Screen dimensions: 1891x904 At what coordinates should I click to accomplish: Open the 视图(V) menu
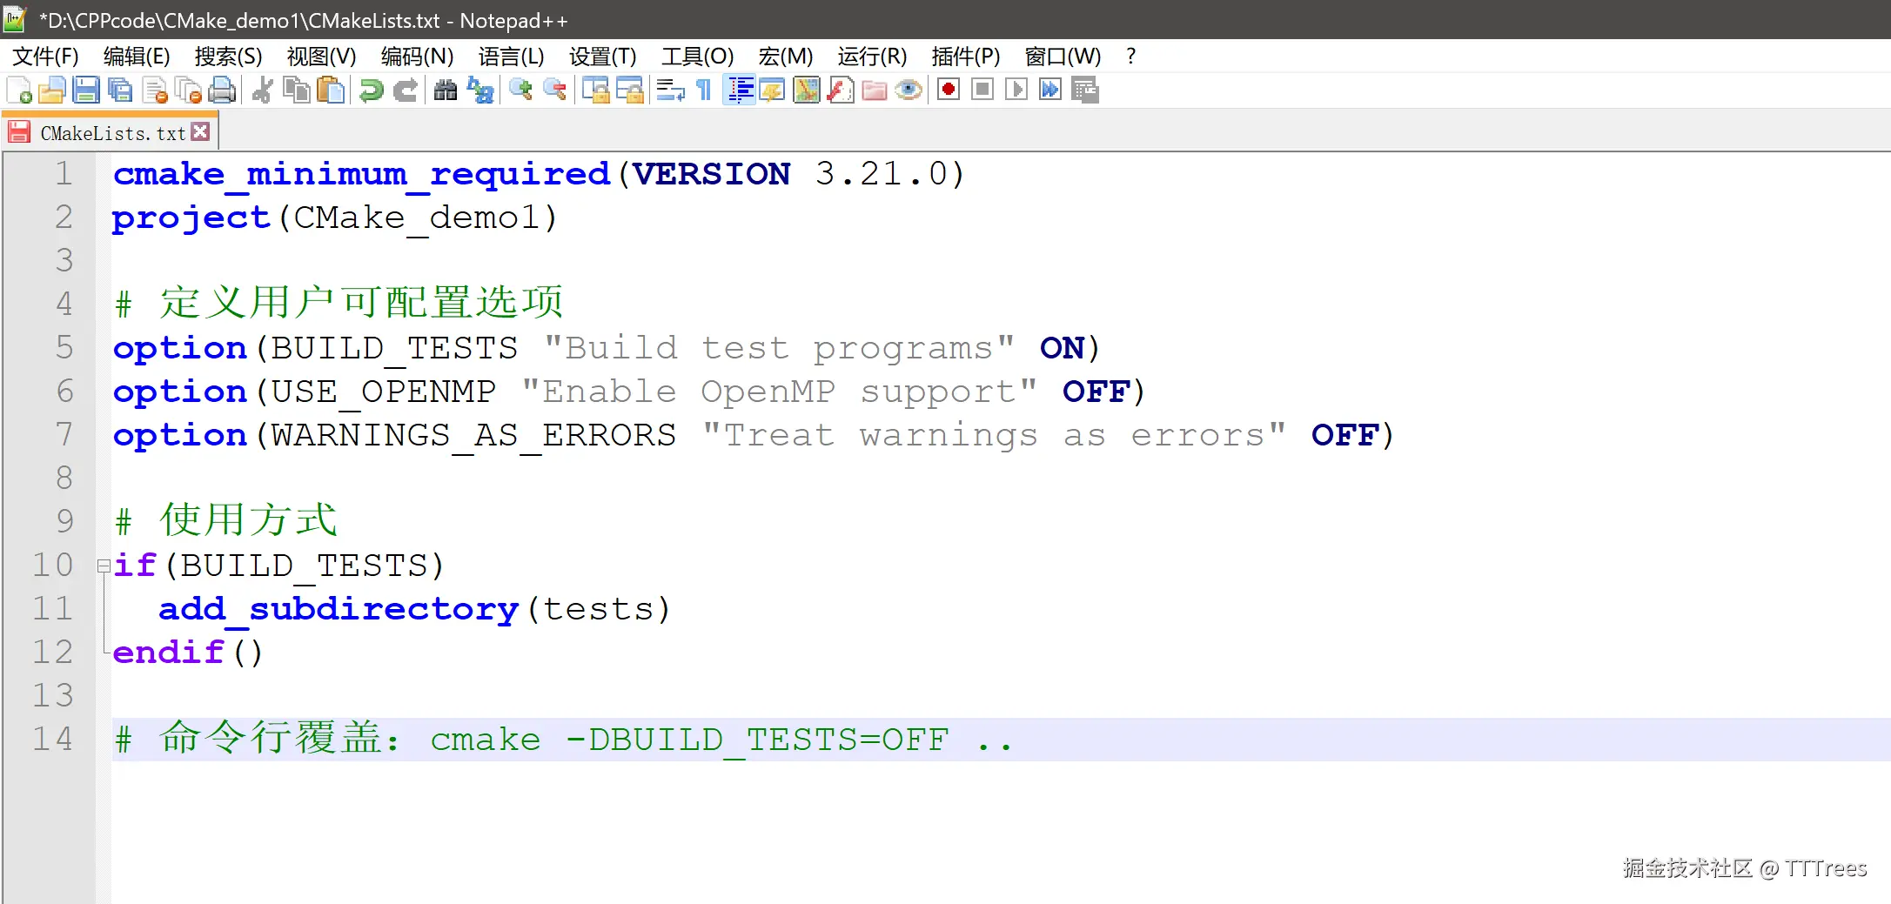coord(321,57)
